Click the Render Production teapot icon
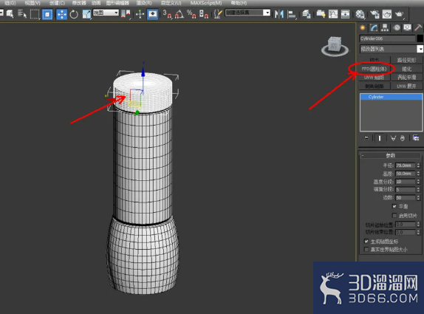Viewport: 424px width, 314px height. [x=399, y=14]
